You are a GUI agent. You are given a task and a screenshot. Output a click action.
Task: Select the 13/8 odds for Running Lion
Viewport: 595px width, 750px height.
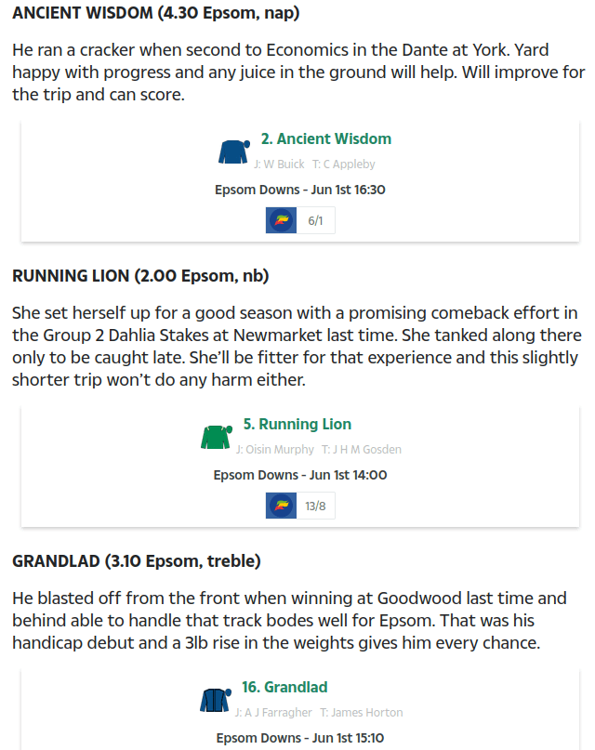click(x=315, y=507)
